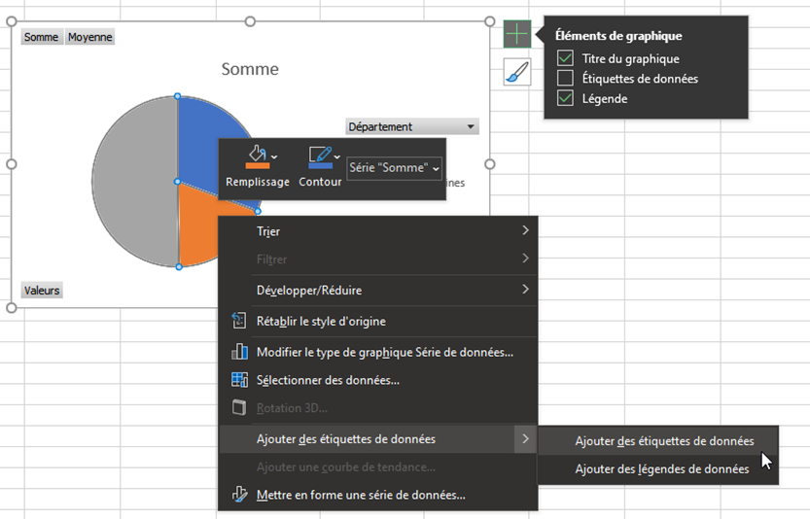The width and height of the screenshot is (810, 519).
Task: Expand the Trier submenu arrow
Action: [x=525, y=231]
